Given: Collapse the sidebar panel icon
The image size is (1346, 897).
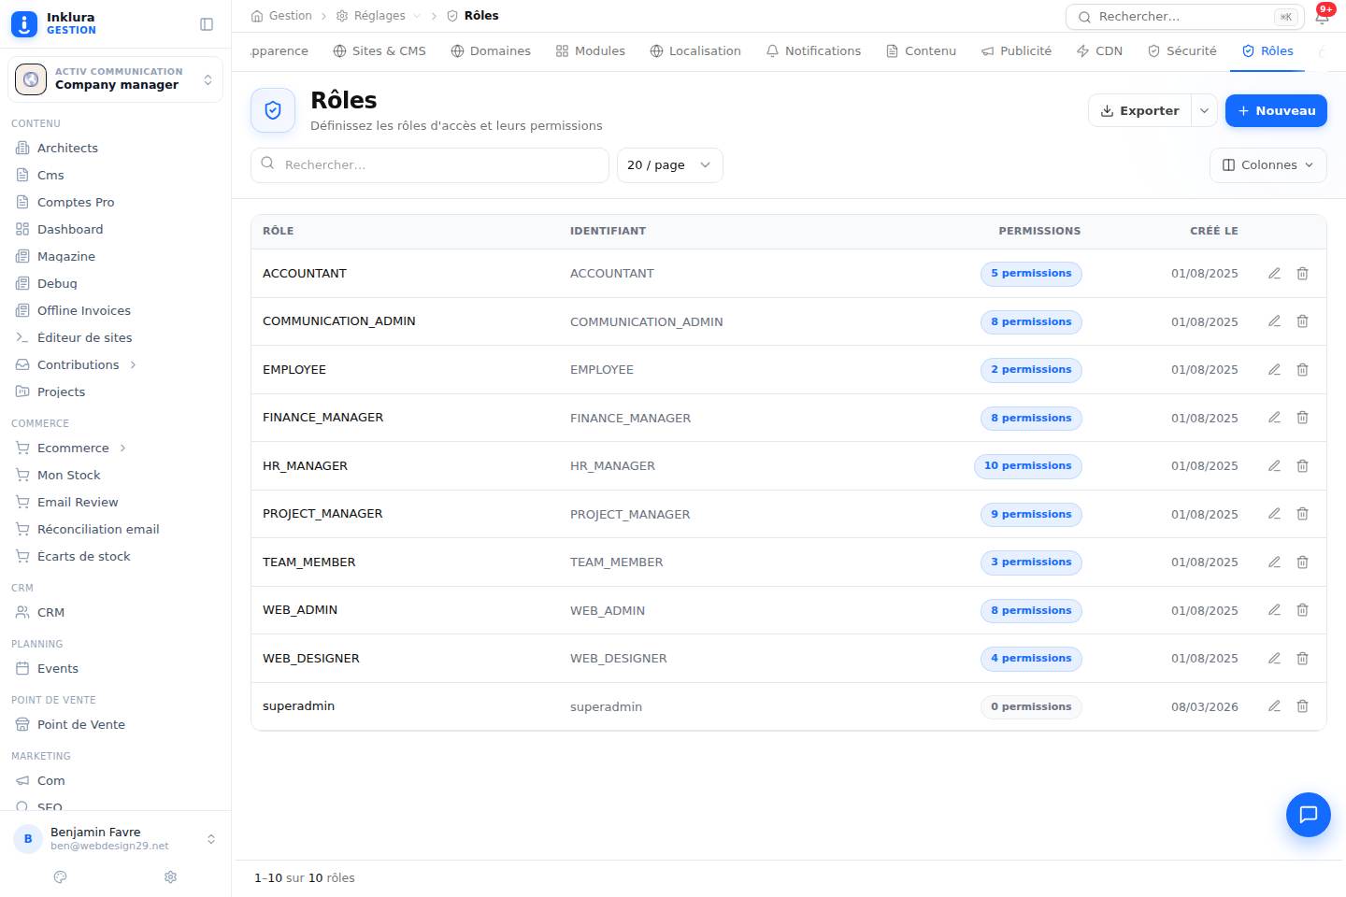Looking at the screenshot, I should tap(207, 24).
